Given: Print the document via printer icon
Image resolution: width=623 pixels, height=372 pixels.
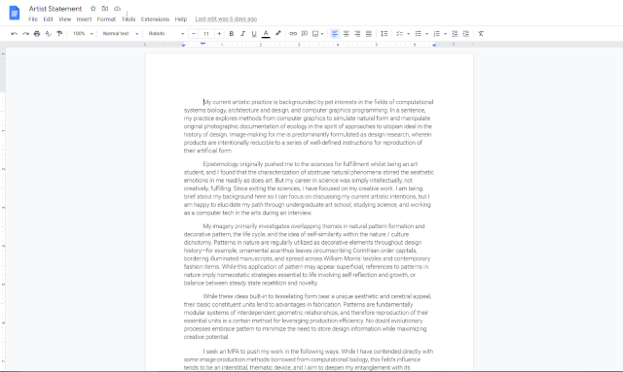Looking at the screenshot, I should coord(37,34).
